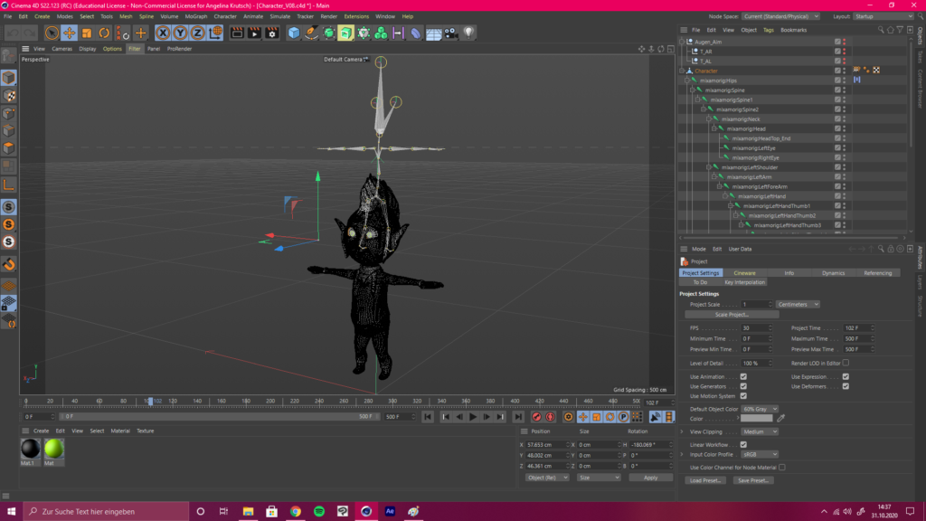Click the Apply button in coordinates panel
This screenshot has width=926, height=521.
[x=650, y=477]
